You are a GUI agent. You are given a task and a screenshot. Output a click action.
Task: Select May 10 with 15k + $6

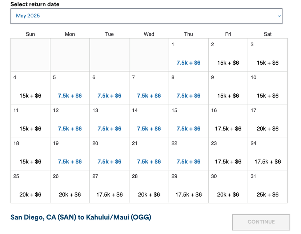coord(268,87)
